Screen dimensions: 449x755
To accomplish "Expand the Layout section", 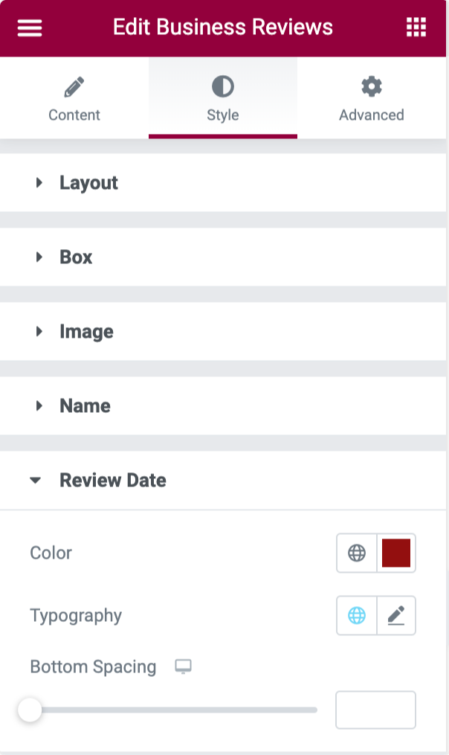I will pos(223,182).
